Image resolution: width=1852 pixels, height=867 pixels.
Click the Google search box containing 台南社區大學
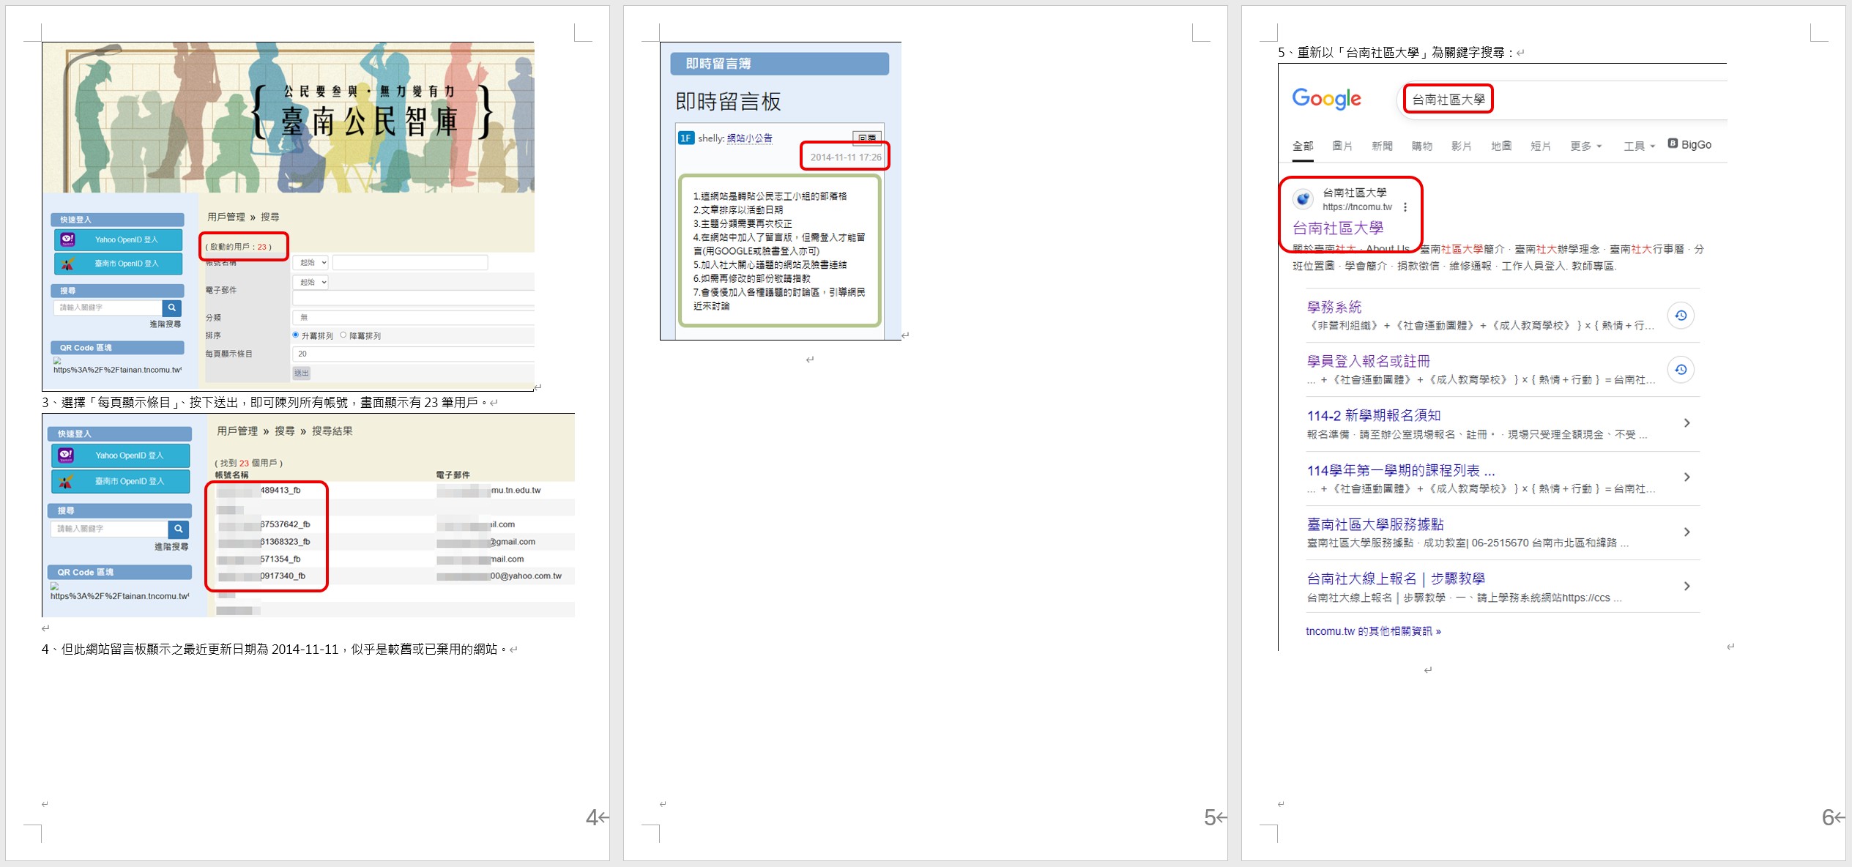[1563, 100]
